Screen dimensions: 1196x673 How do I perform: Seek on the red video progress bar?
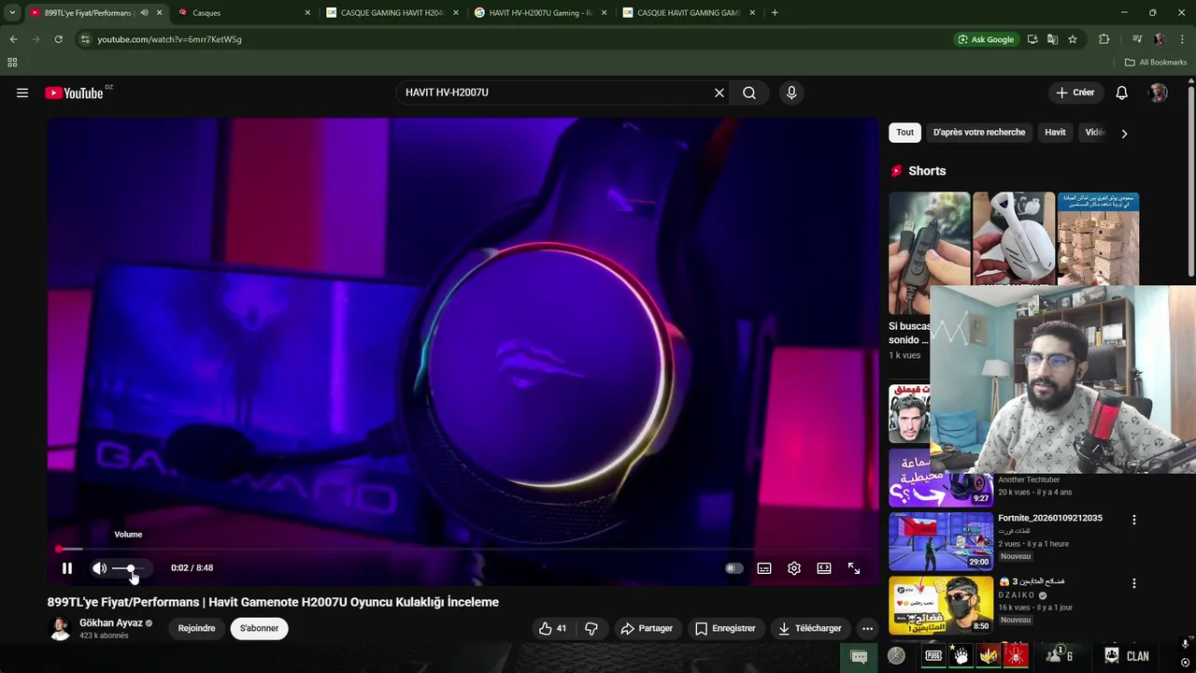pos(463,550)
